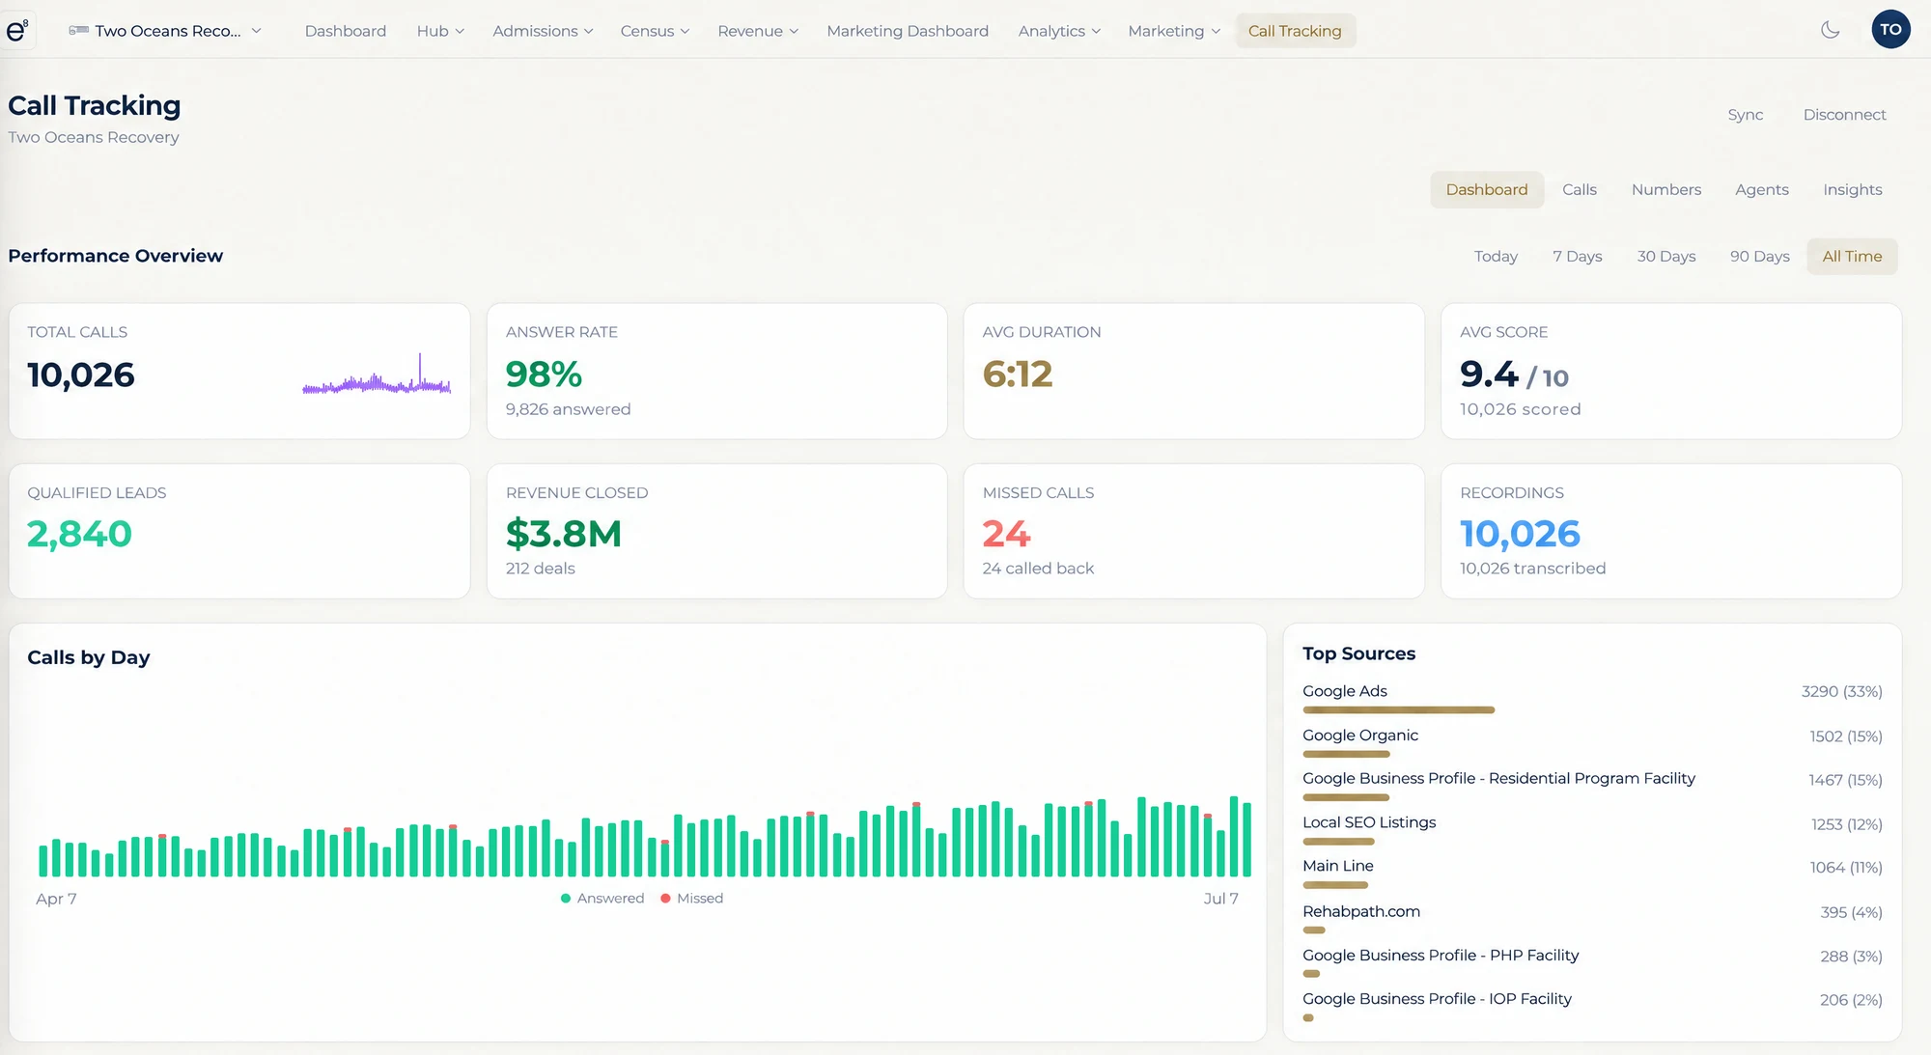Click the e8 logo icon

coord(17,31)
